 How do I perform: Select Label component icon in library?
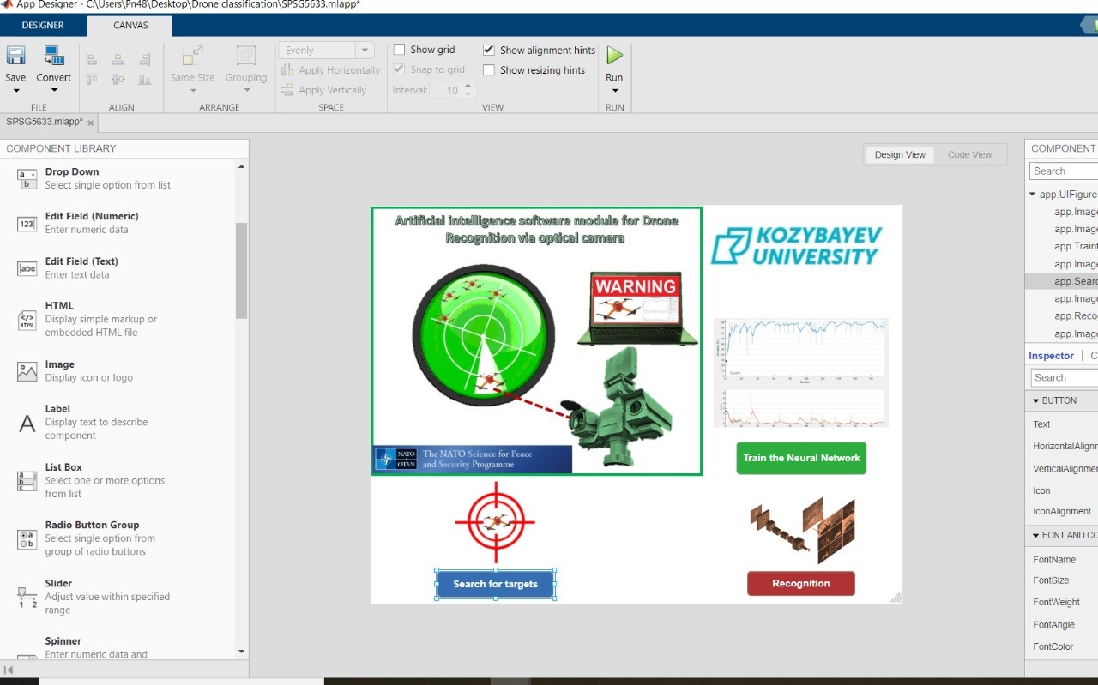[27, 423]
